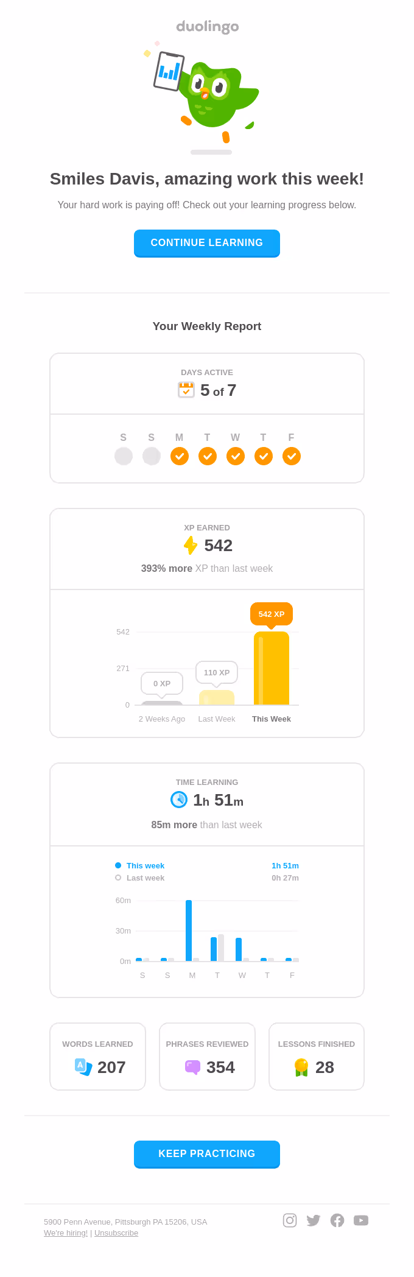
Task: Click the This Week label under the XP chart
Action: tap(272, 719)
